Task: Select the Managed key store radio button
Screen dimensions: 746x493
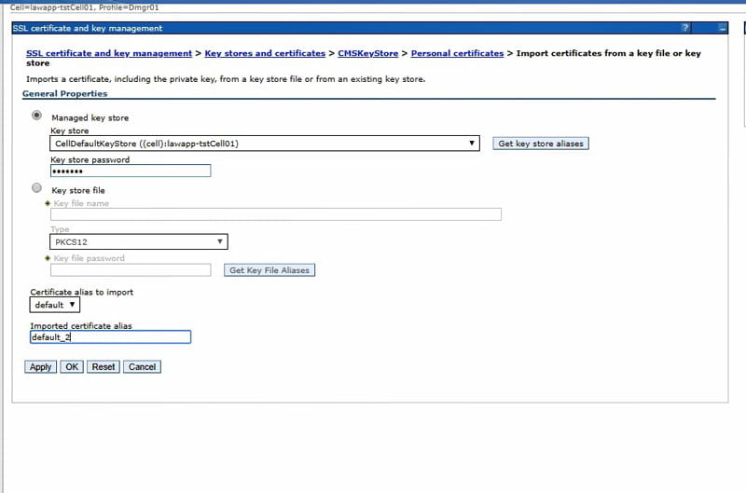Action: [36, 116]
